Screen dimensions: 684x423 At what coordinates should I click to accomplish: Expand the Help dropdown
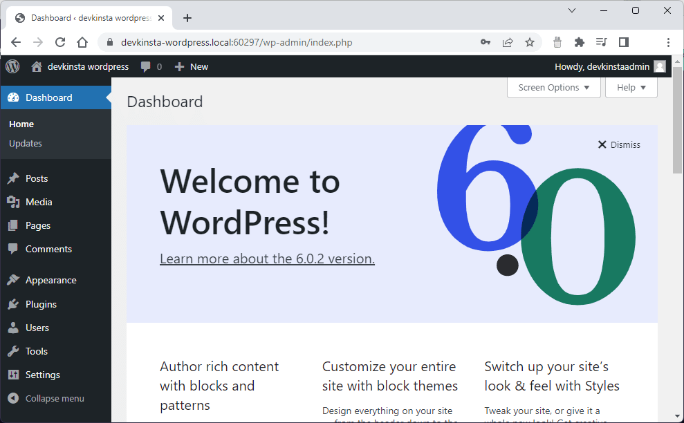[631, 87]
